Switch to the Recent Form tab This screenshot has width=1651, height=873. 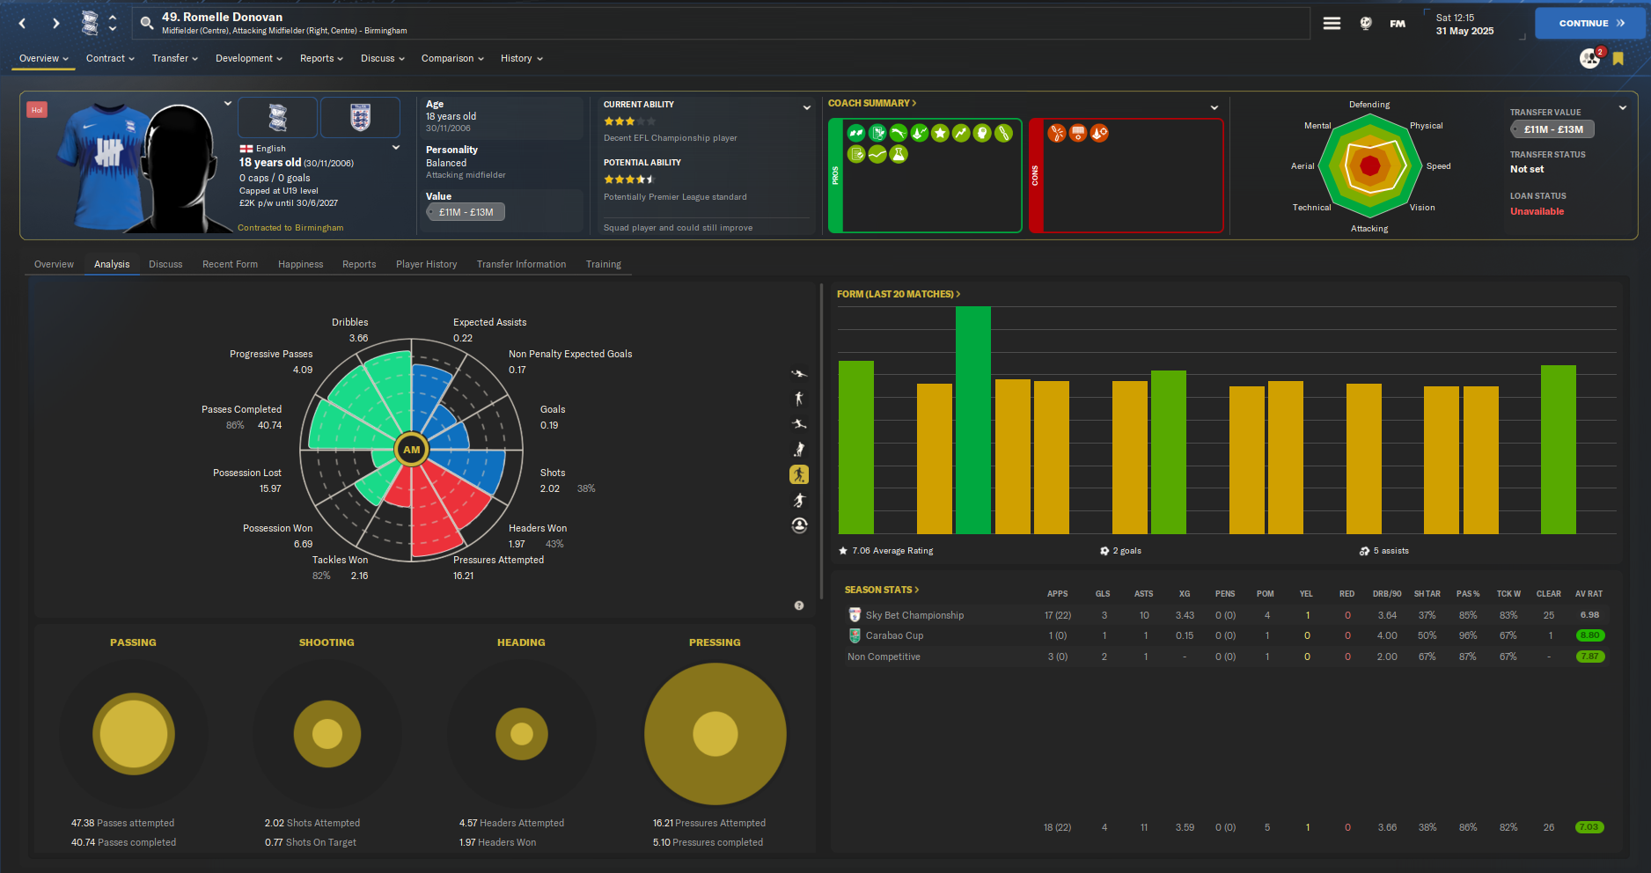coord(230,264)
